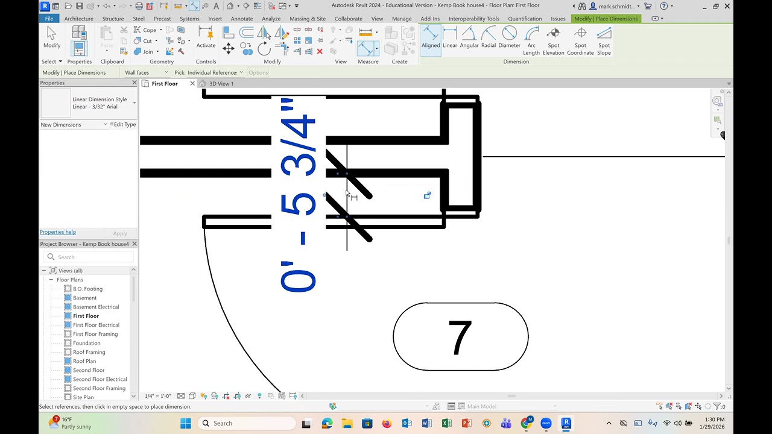Expand the Select panel dropdown

click(52, 61)
